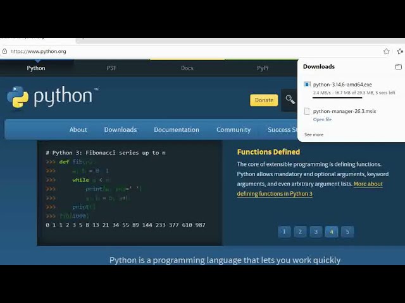
Task: Select the PyPI top tab
Action: (x=263, y=68)
